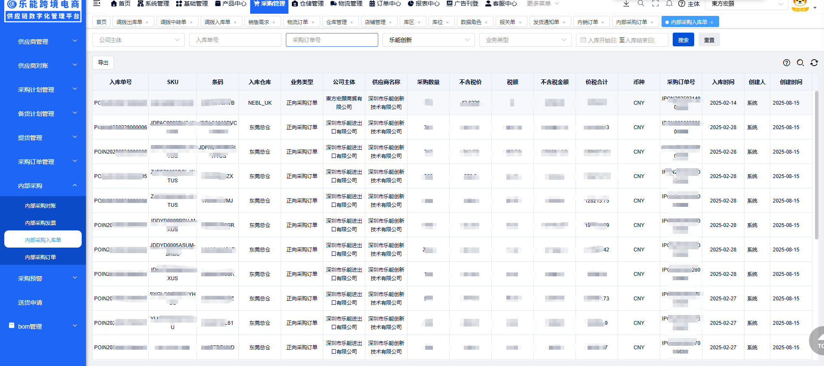Screen dimensions: 824x366
Task: Focus the 采购订单号 input field
Action: tap(332, 40)
